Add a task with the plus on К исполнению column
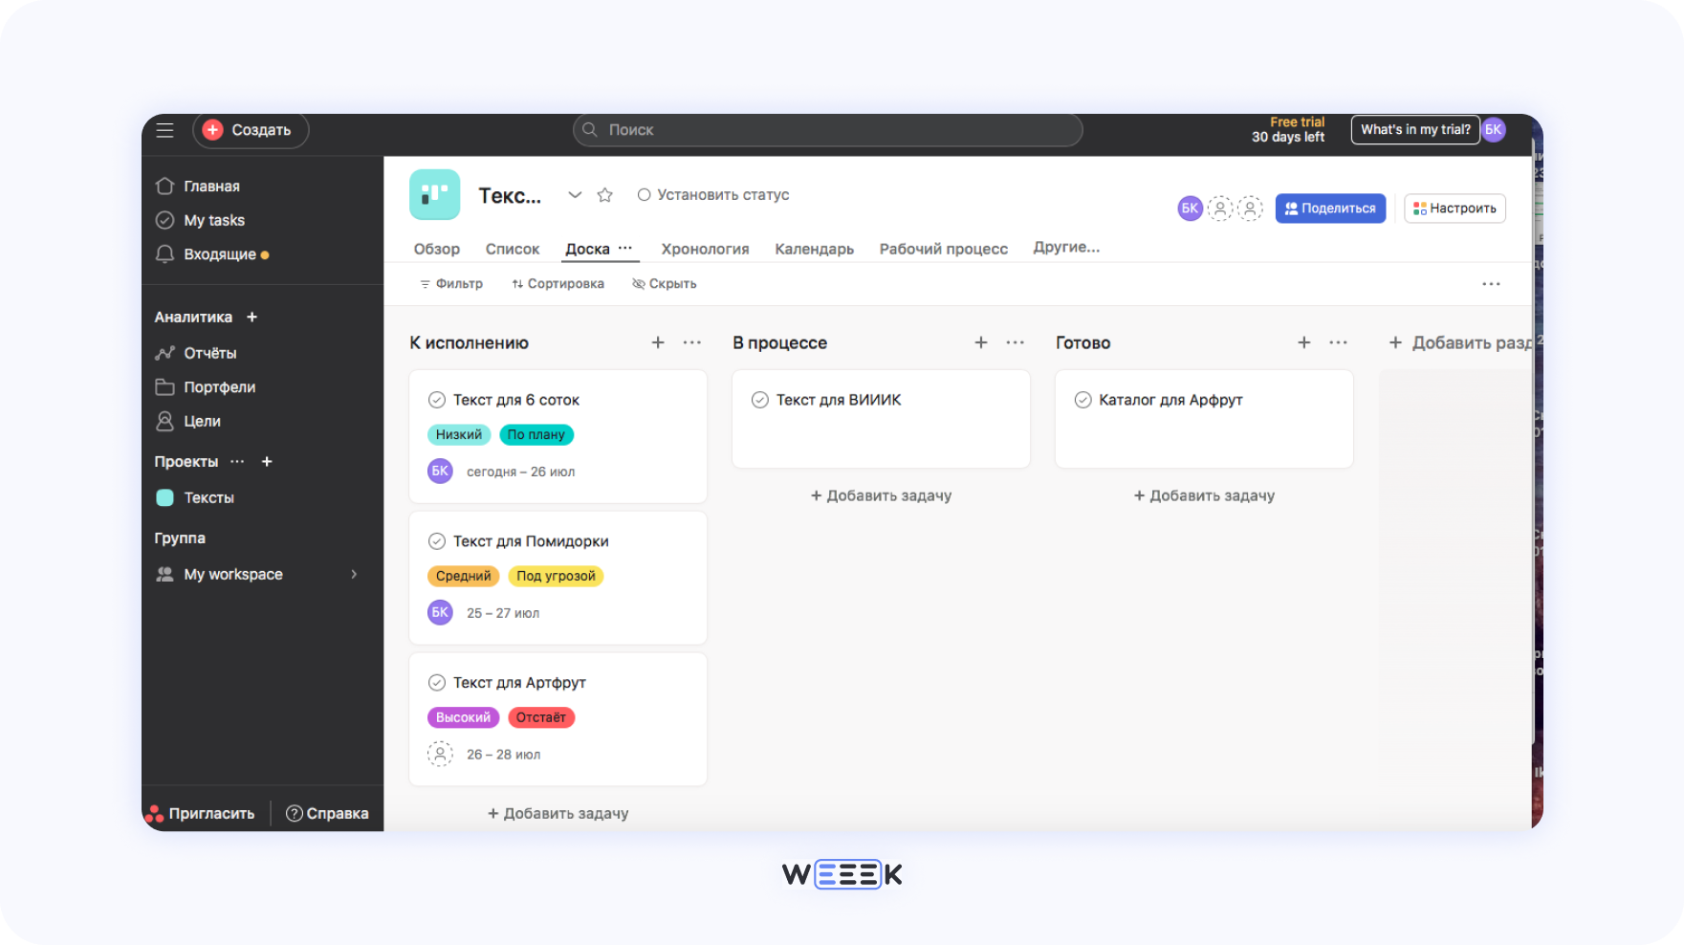 [x=658, y=341]
